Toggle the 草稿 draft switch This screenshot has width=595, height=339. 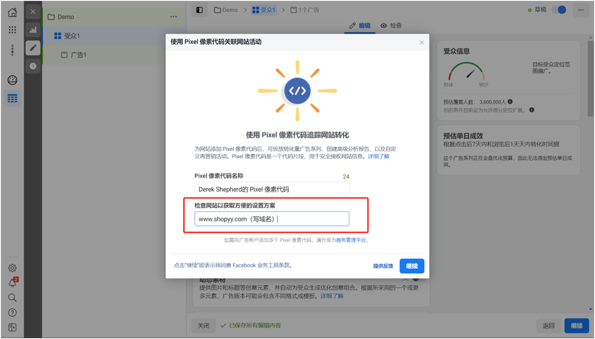click(x=559, y=9)
